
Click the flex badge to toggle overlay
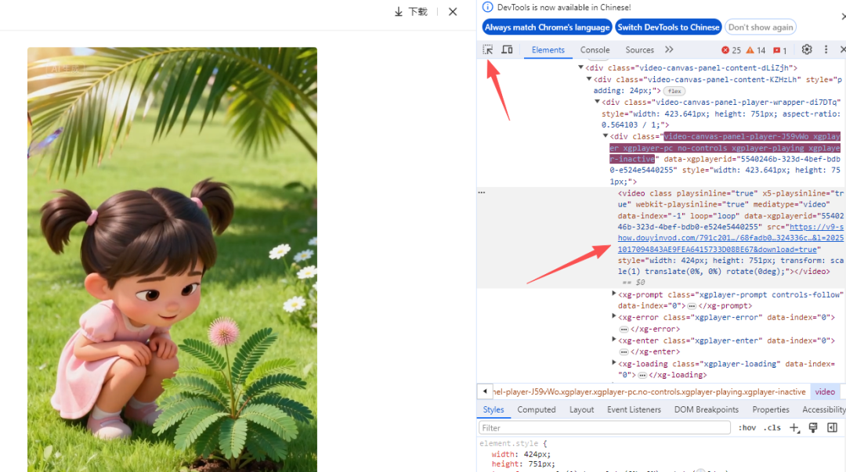[674, 91]
